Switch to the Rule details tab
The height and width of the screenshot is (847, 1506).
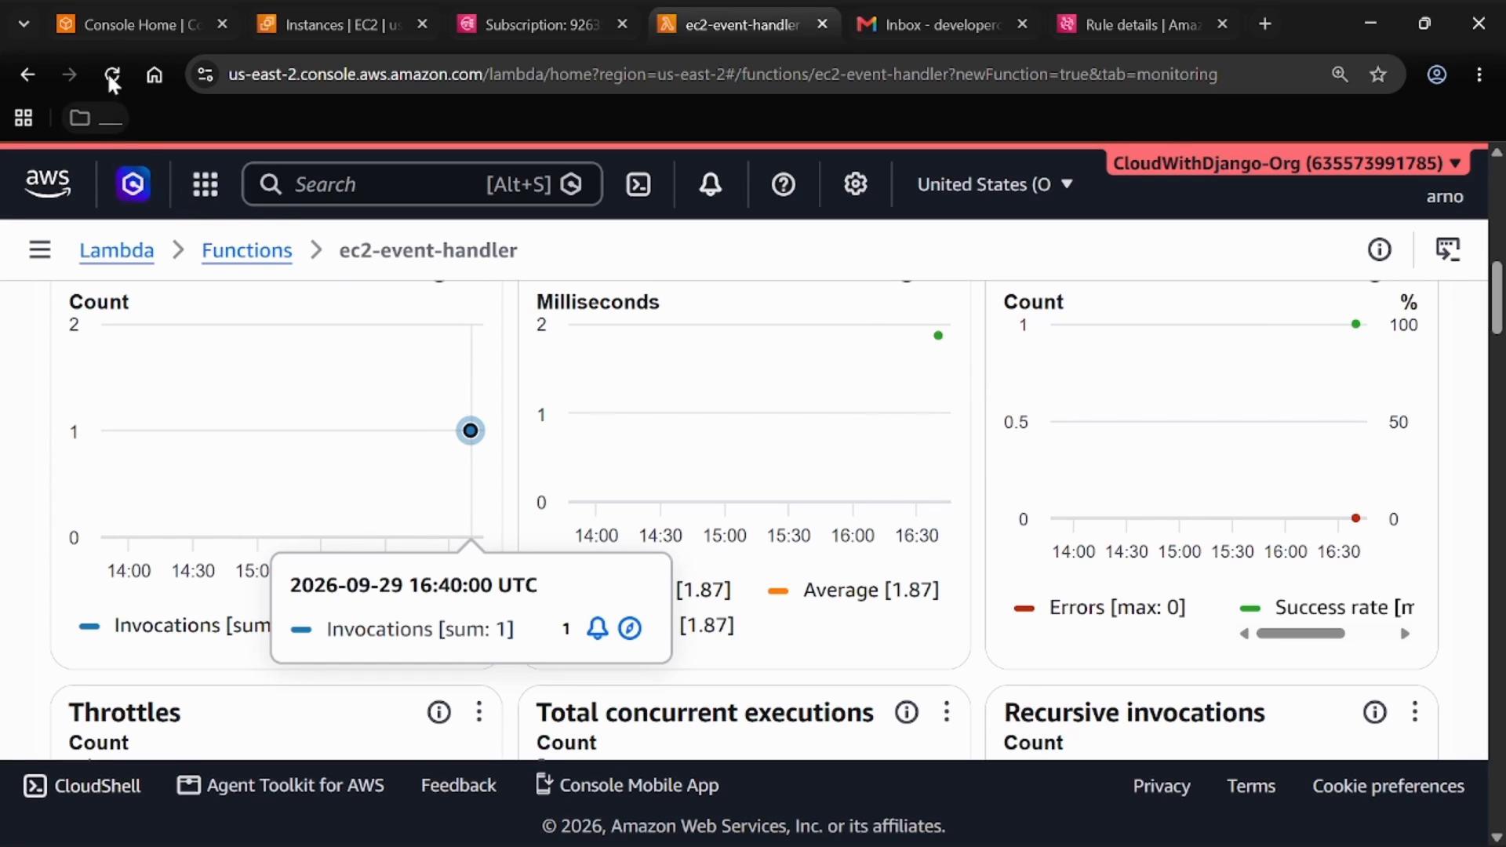point(1143,24)
